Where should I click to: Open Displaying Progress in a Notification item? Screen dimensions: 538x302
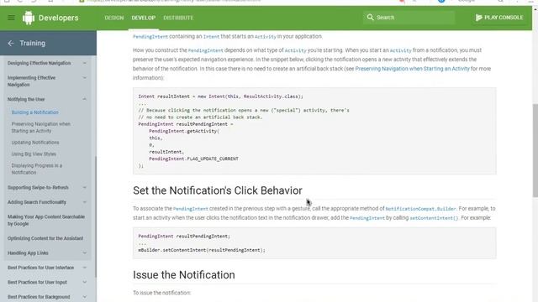click(37, 169)
